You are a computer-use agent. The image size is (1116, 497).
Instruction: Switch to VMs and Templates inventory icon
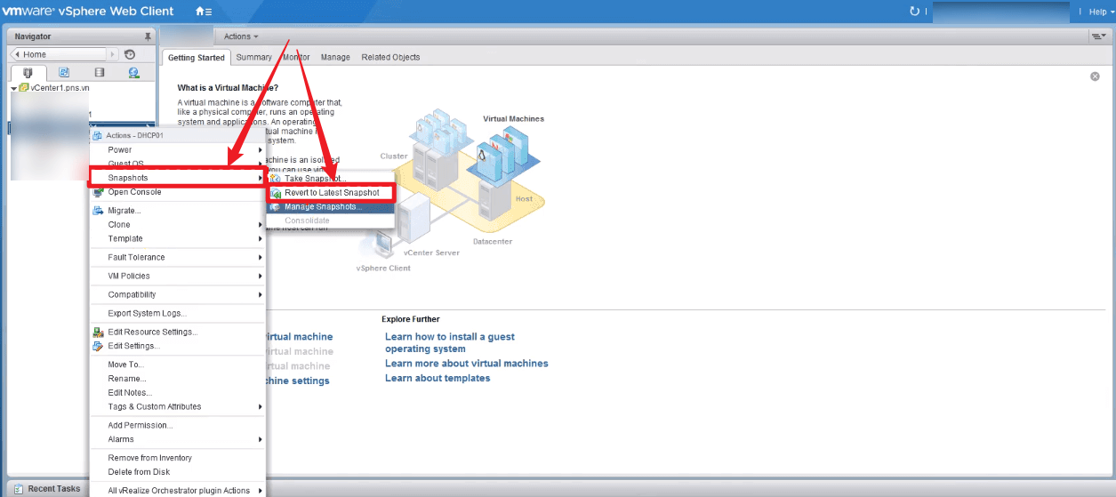[x=64, y=73]
